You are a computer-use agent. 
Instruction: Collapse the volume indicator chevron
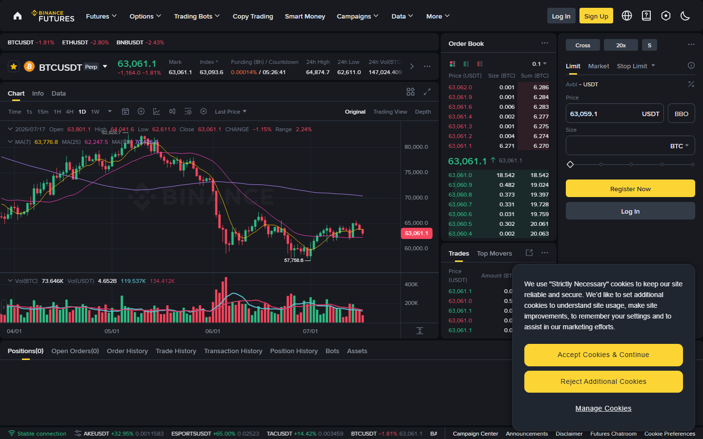[x=10, y=281]
